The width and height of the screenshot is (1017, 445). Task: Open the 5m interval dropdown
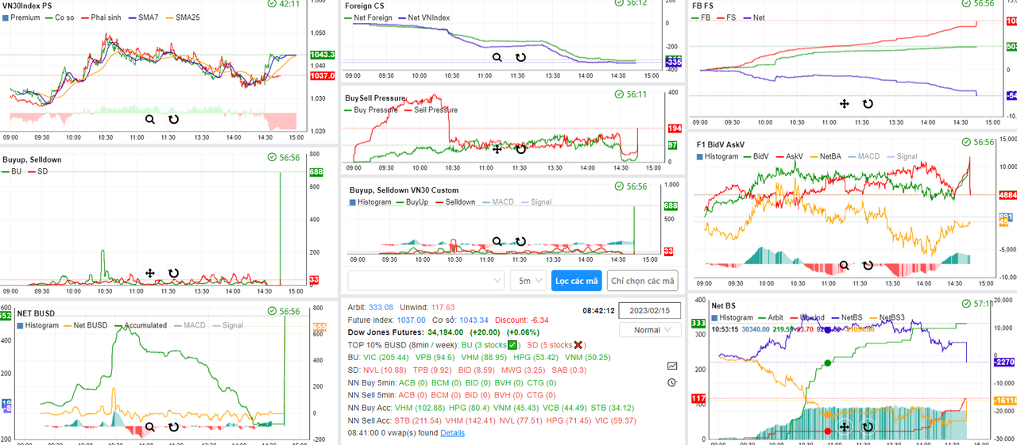click(x=528, y=280)
